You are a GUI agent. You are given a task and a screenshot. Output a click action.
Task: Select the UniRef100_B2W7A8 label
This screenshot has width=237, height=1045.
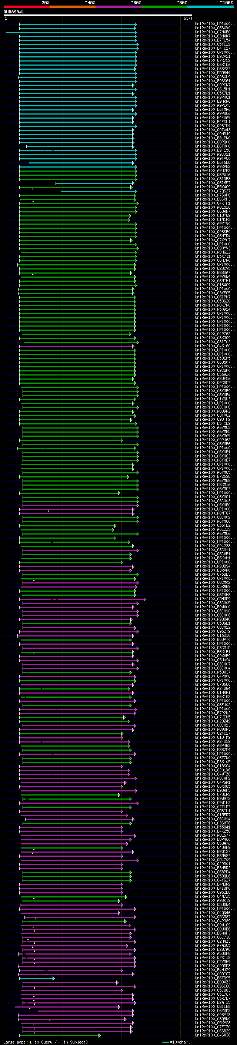point(213,950)
